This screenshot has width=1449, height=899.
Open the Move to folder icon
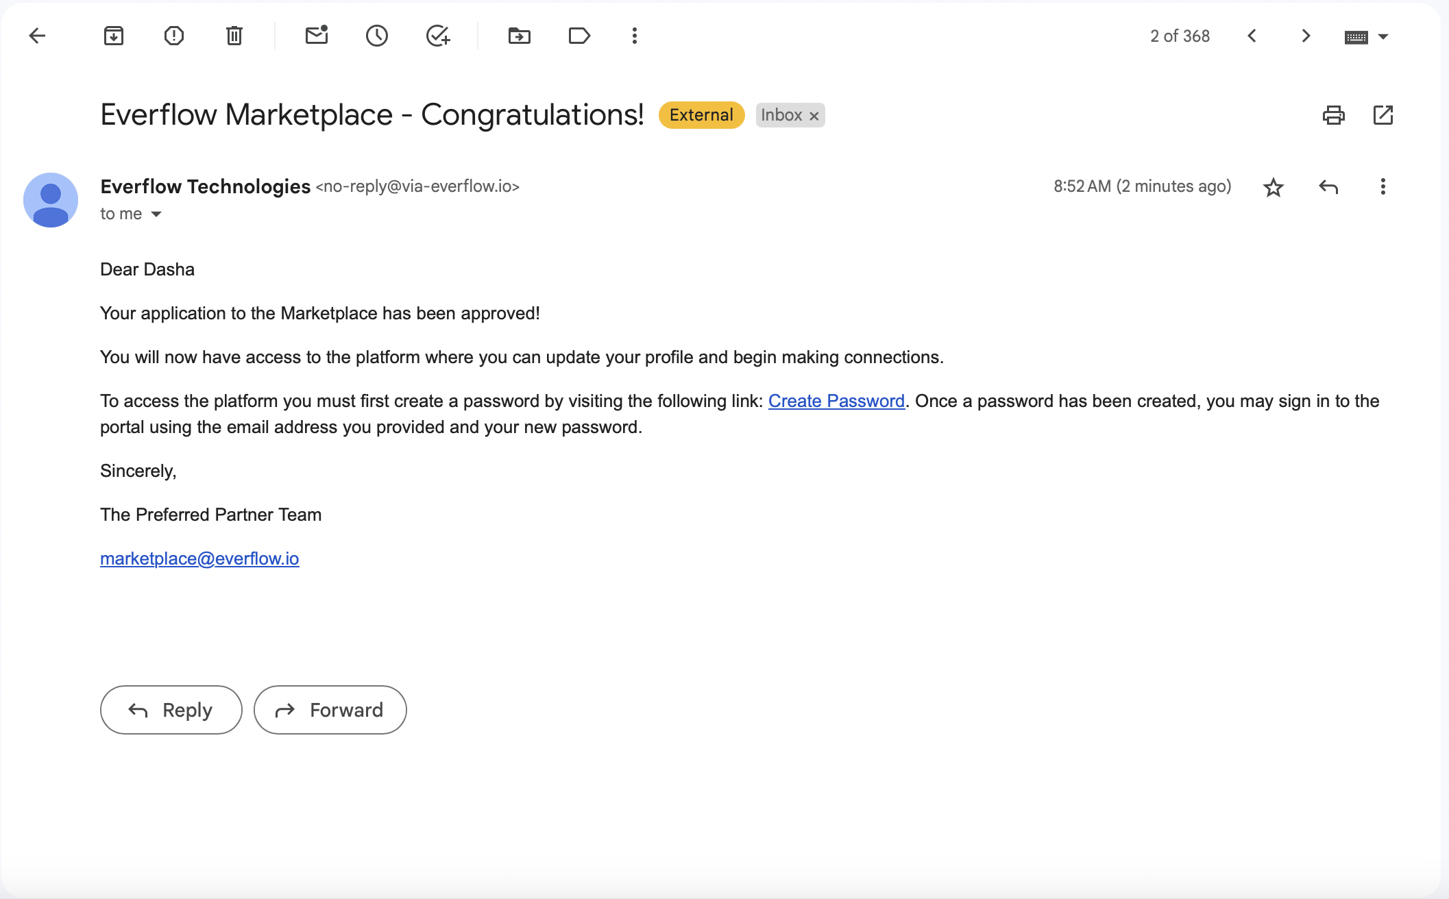click(x=520, y=36)
